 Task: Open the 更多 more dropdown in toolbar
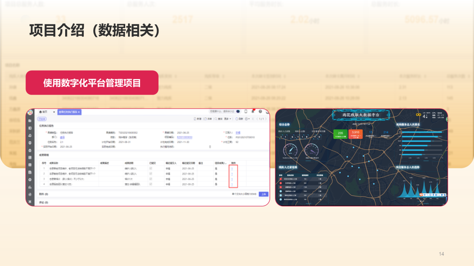tap(227, 119)
